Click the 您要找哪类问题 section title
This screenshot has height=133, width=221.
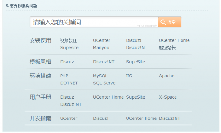23,6
